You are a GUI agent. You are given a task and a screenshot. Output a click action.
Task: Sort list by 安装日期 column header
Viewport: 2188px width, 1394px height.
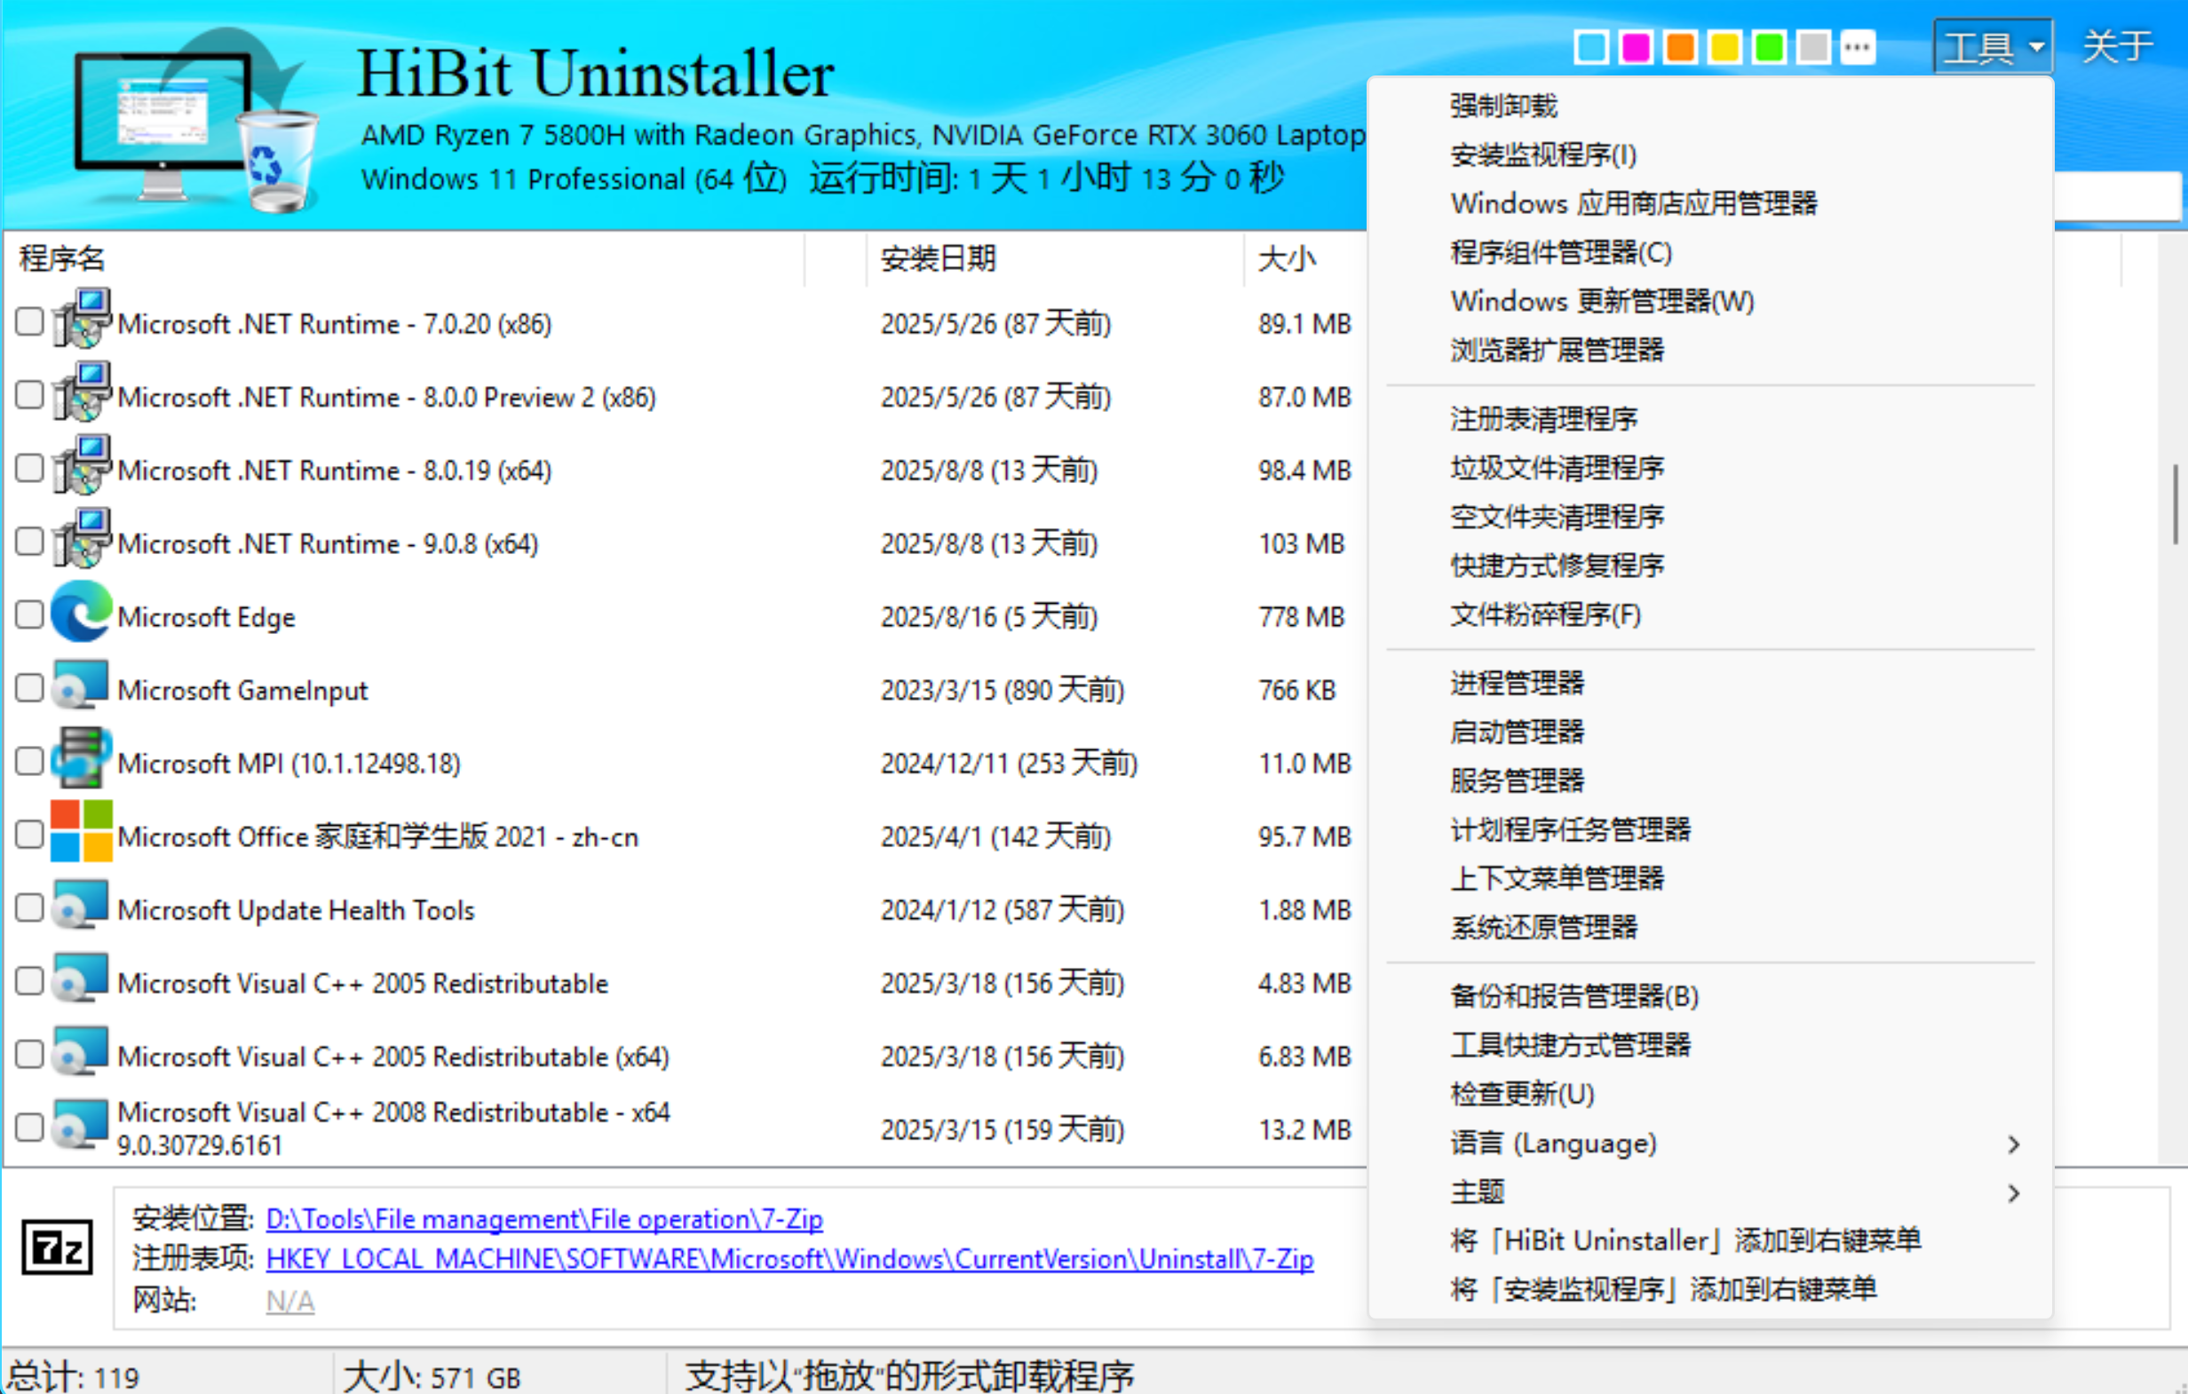point(938,259)
